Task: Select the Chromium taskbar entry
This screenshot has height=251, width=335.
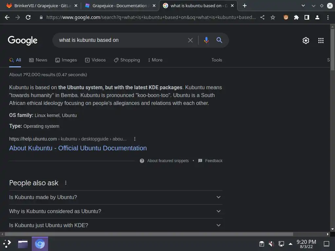Action: (40, 244)
